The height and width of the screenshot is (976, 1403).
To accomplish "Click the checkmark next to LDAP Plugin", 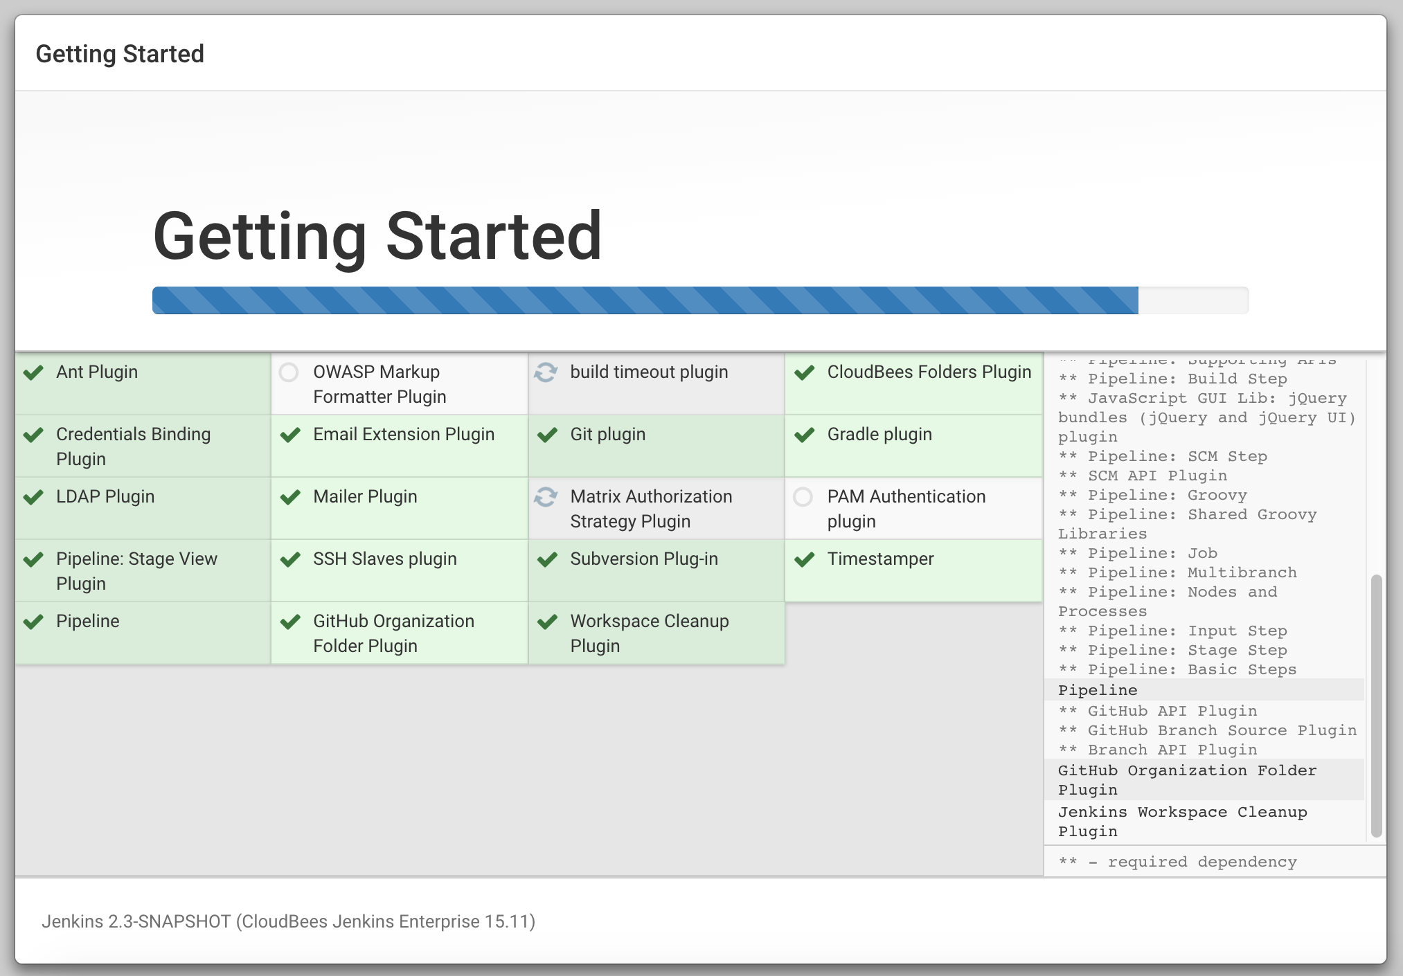I will click(33, 497).
